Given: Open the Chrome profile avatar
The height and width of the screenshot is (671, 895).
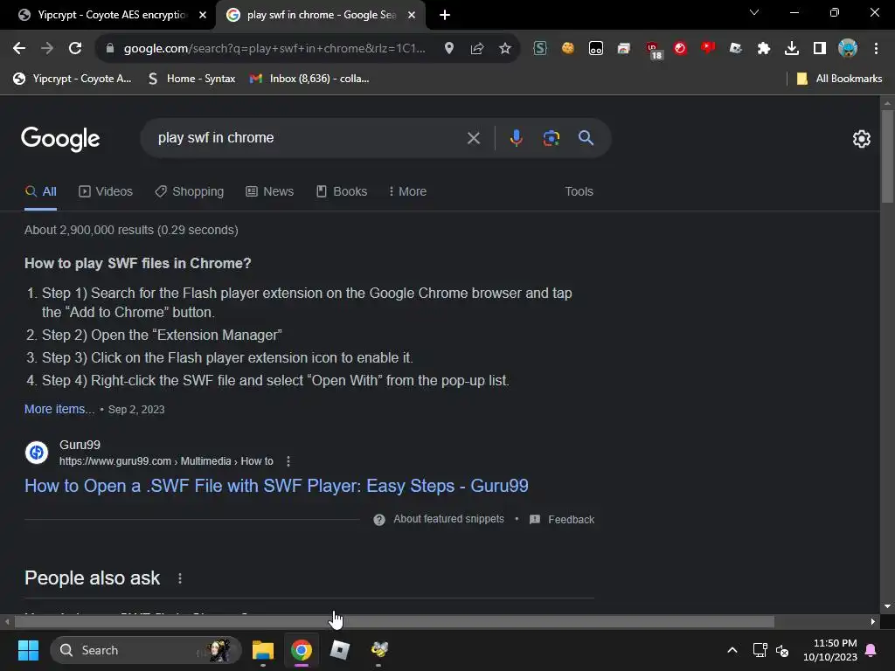Looking at the screenshot, I should pyautogui.click(x=848, y=49).
